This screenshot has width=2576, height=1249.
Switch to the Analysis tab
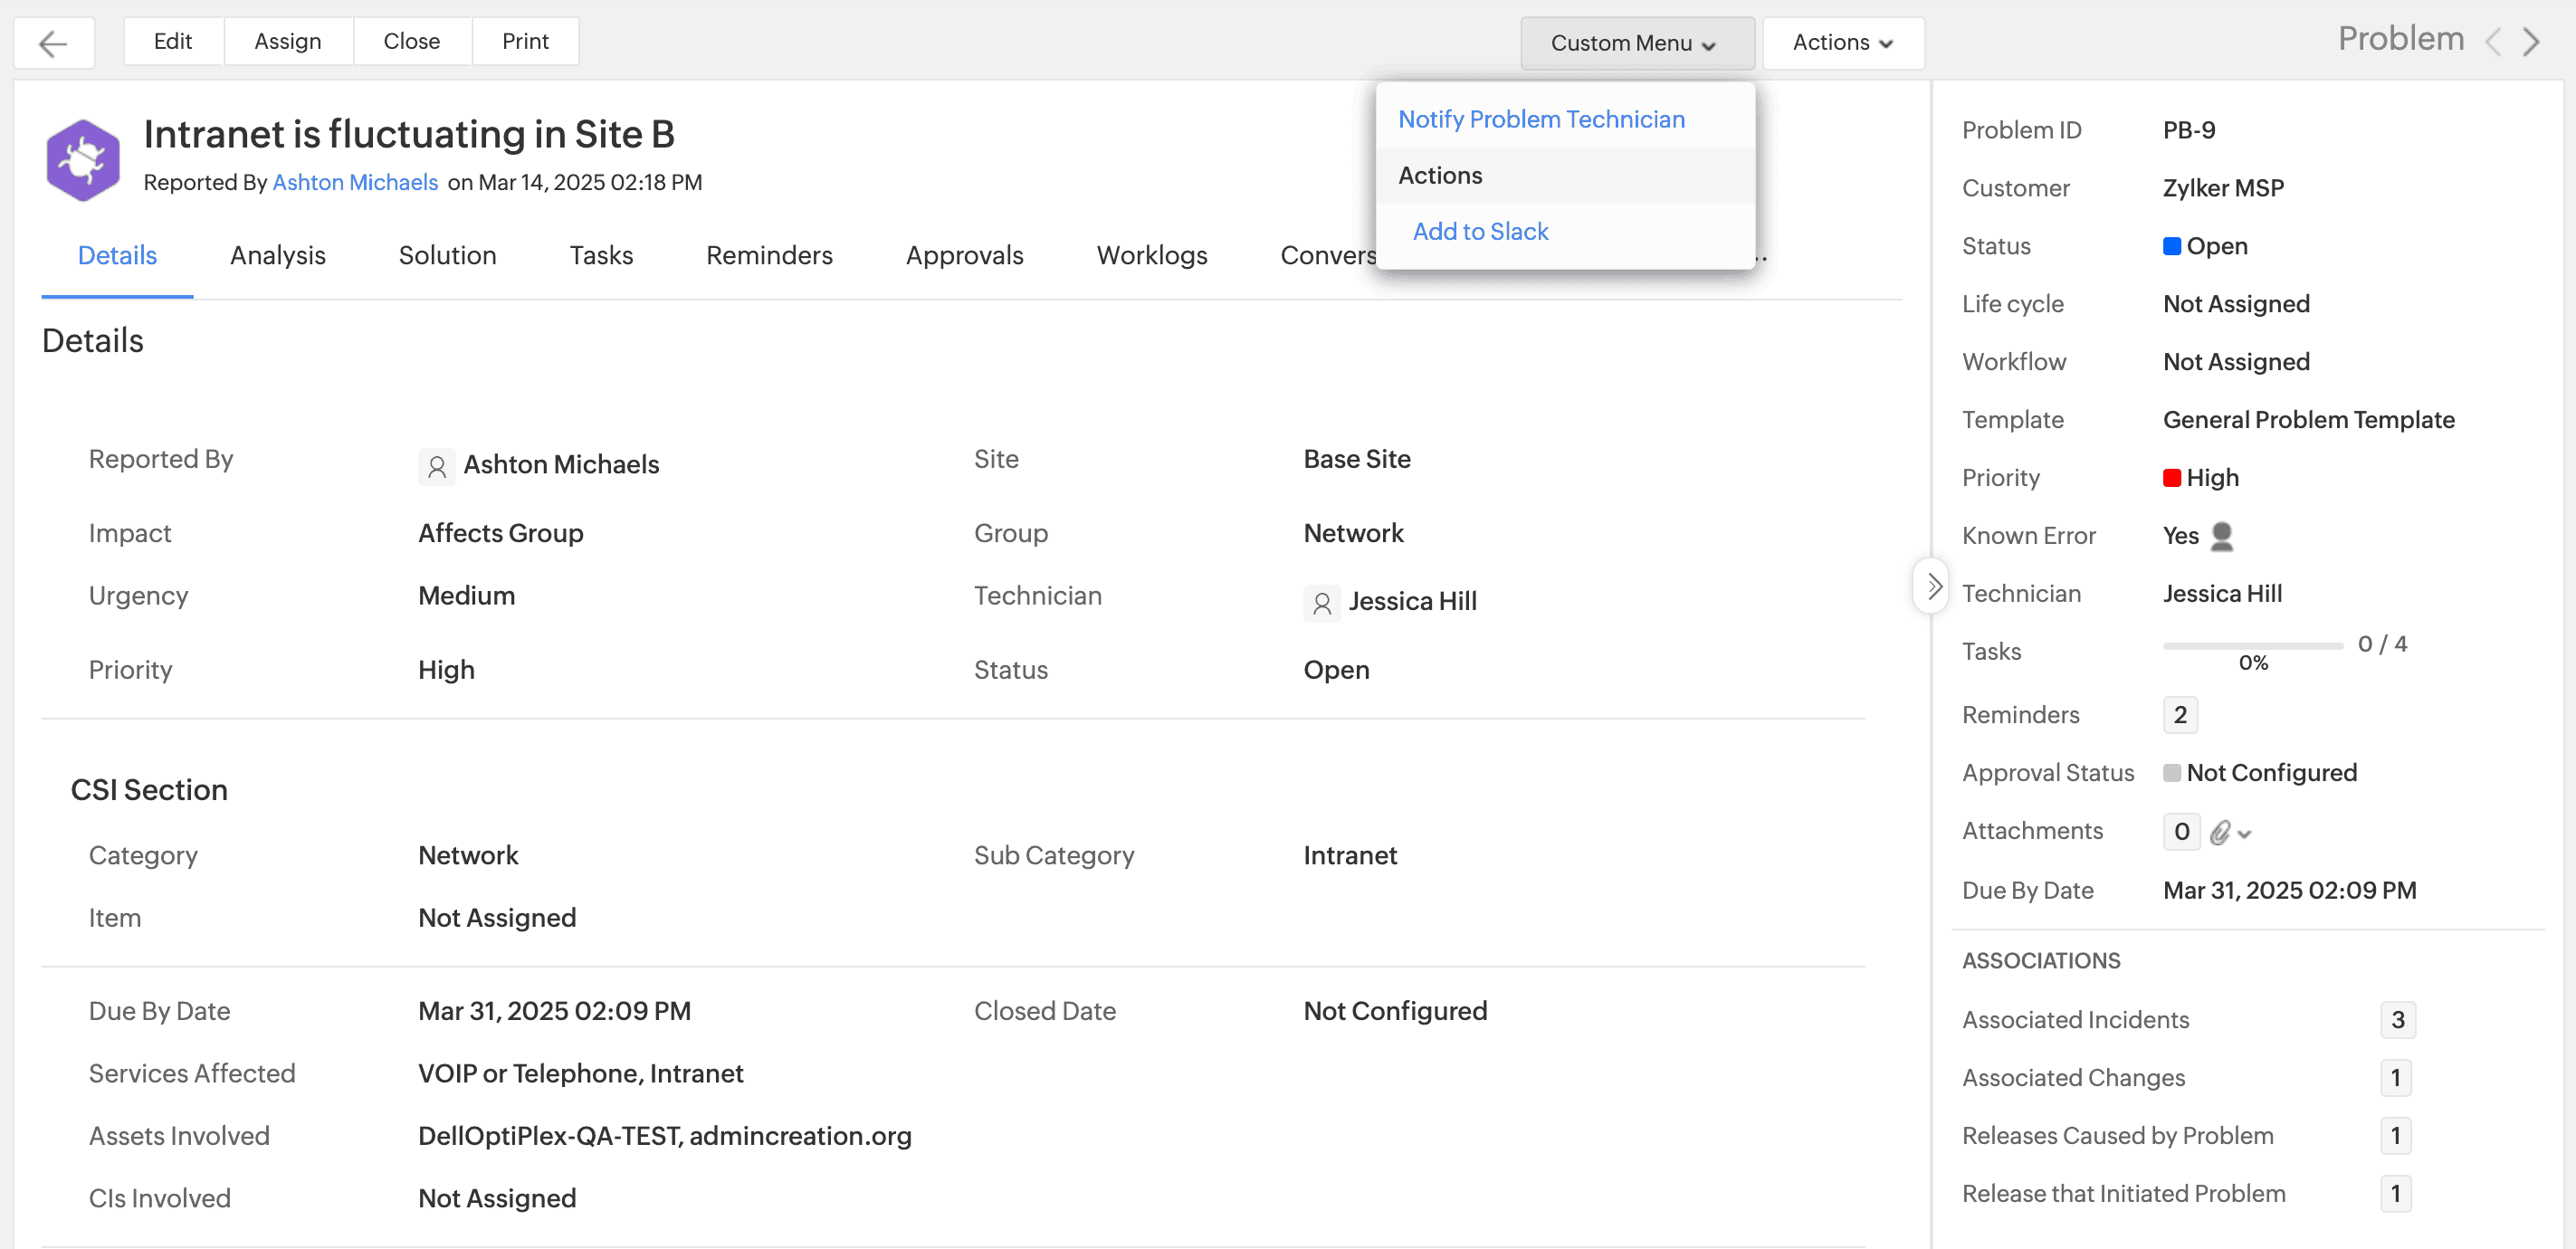(277, 255)
